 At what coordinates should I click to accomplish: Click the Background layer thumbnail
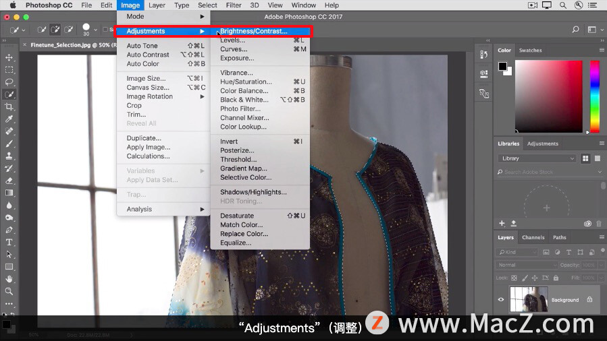pos(529,299)
